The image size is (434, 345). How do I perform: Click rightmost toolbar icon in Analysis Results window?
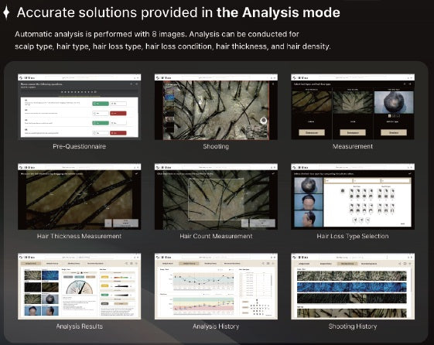coord(136,263)
